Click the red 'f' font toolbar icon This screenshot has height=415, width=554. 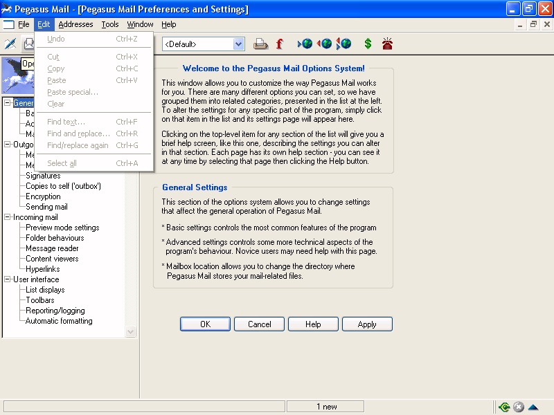coord(280,44)
